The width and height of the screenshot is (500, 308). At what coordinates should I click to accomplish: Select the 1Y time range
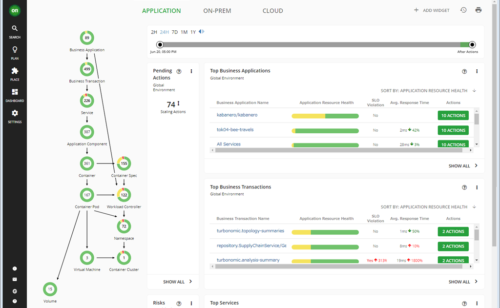pos(193,32)
